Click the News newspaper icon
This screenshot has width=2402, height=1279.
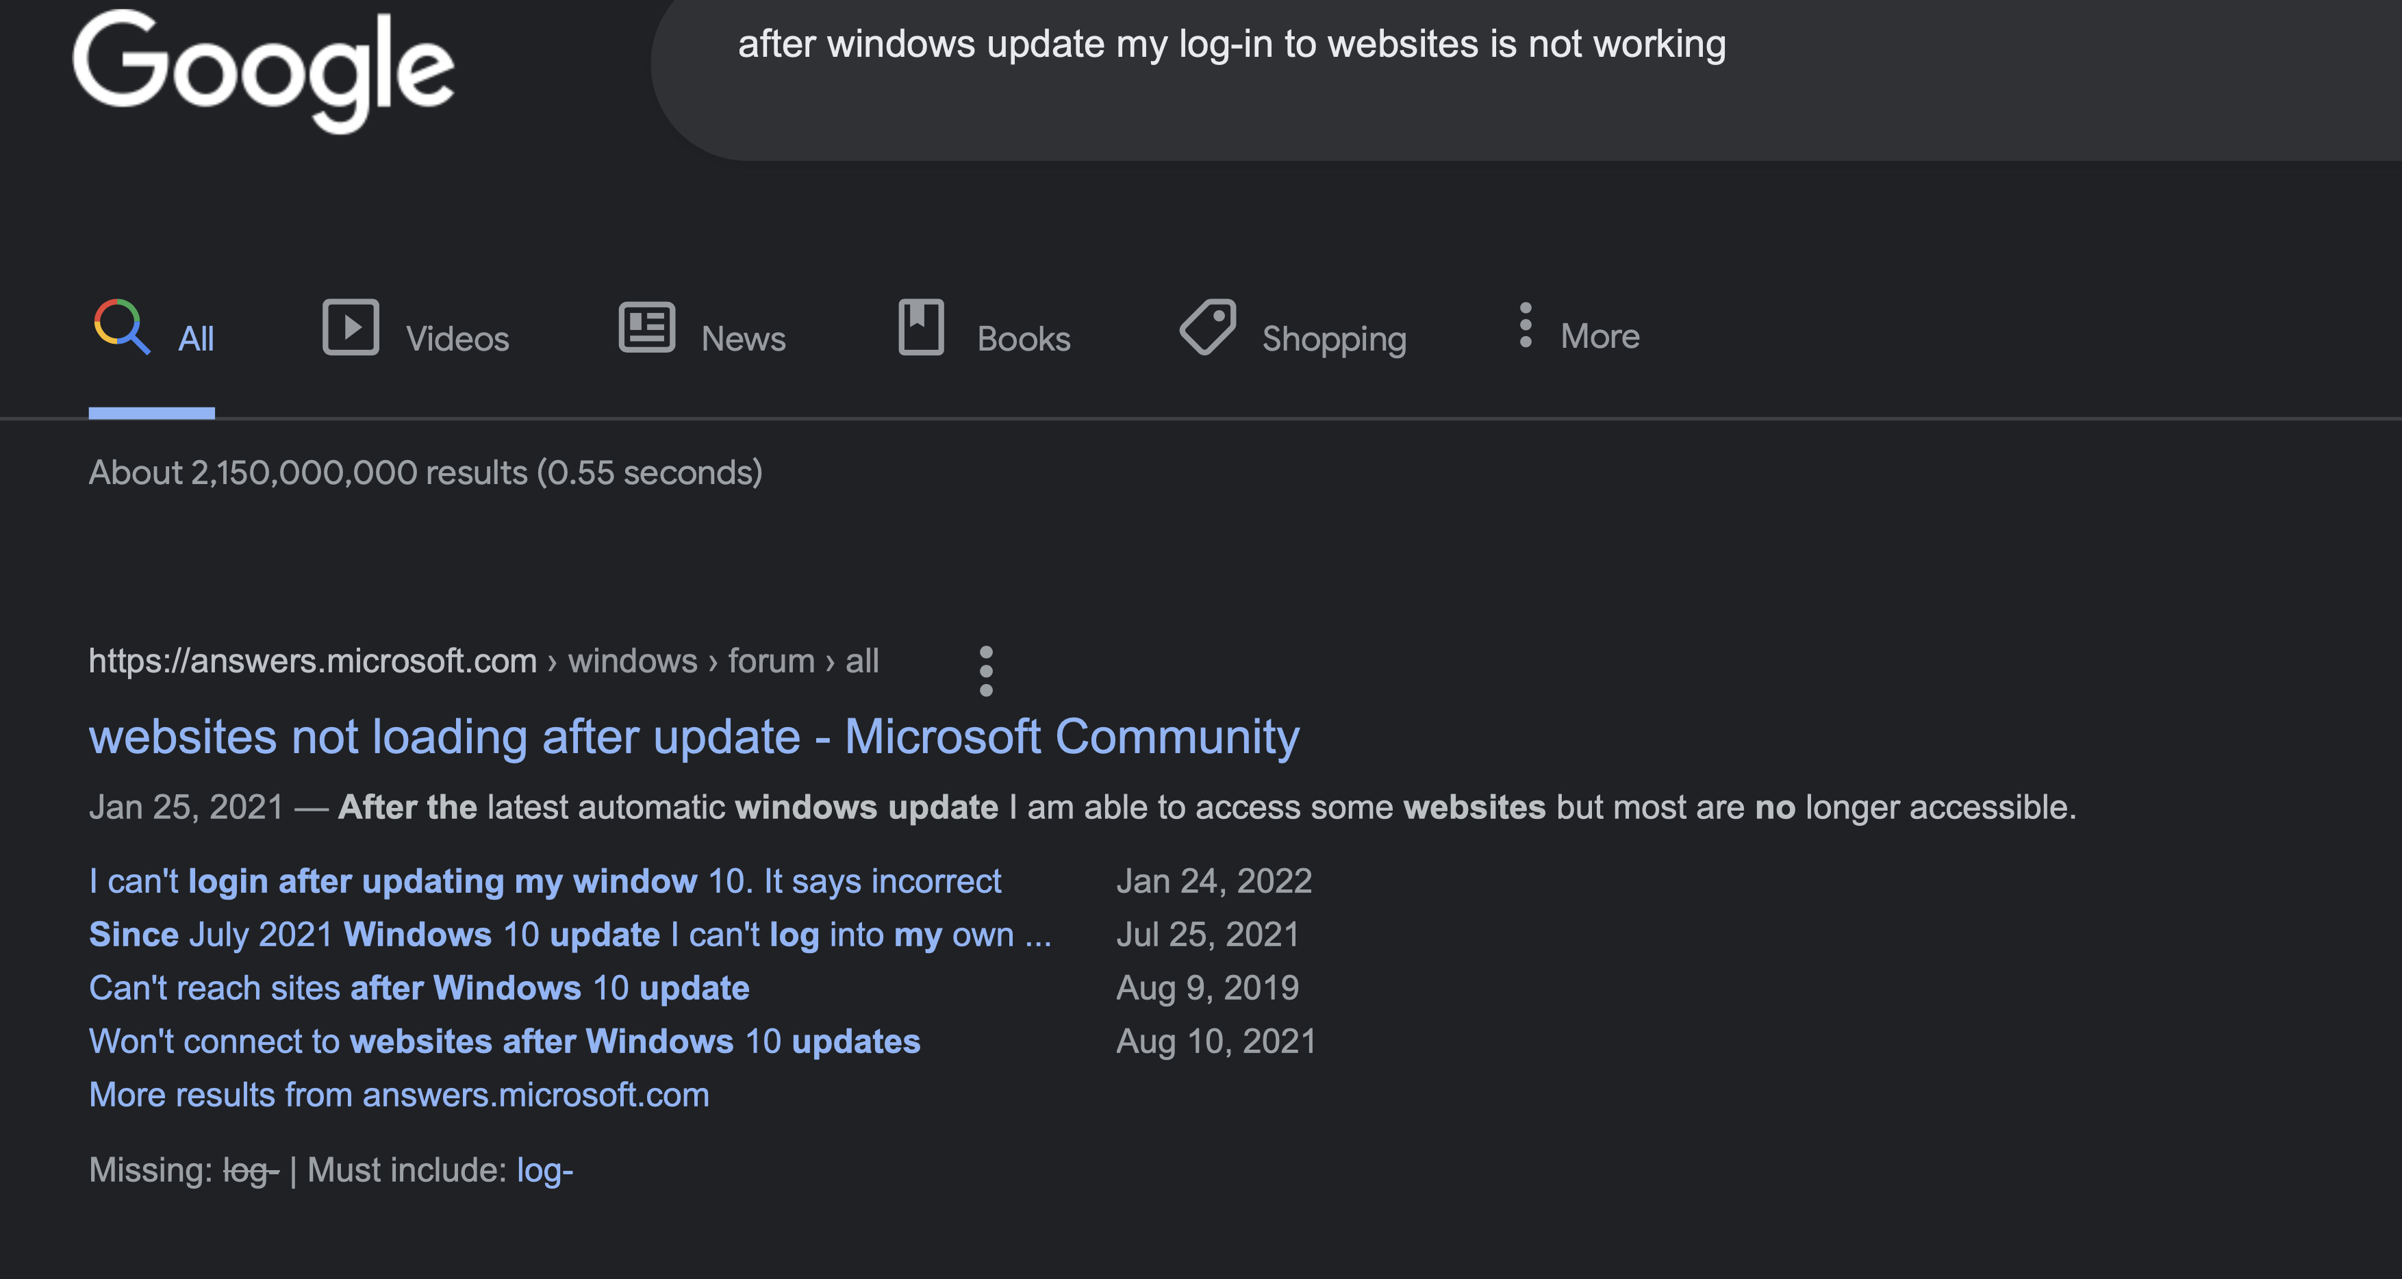pos(646,327)
